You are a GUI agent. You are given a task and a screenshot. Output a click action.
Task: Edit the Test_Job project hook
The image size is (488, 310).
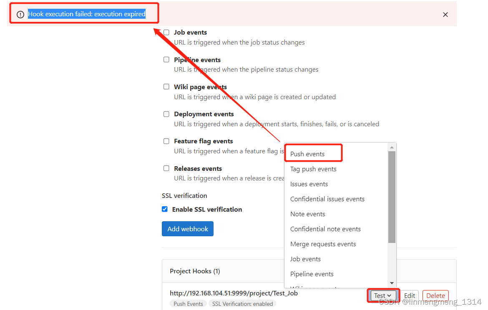[x=409, y=295]
